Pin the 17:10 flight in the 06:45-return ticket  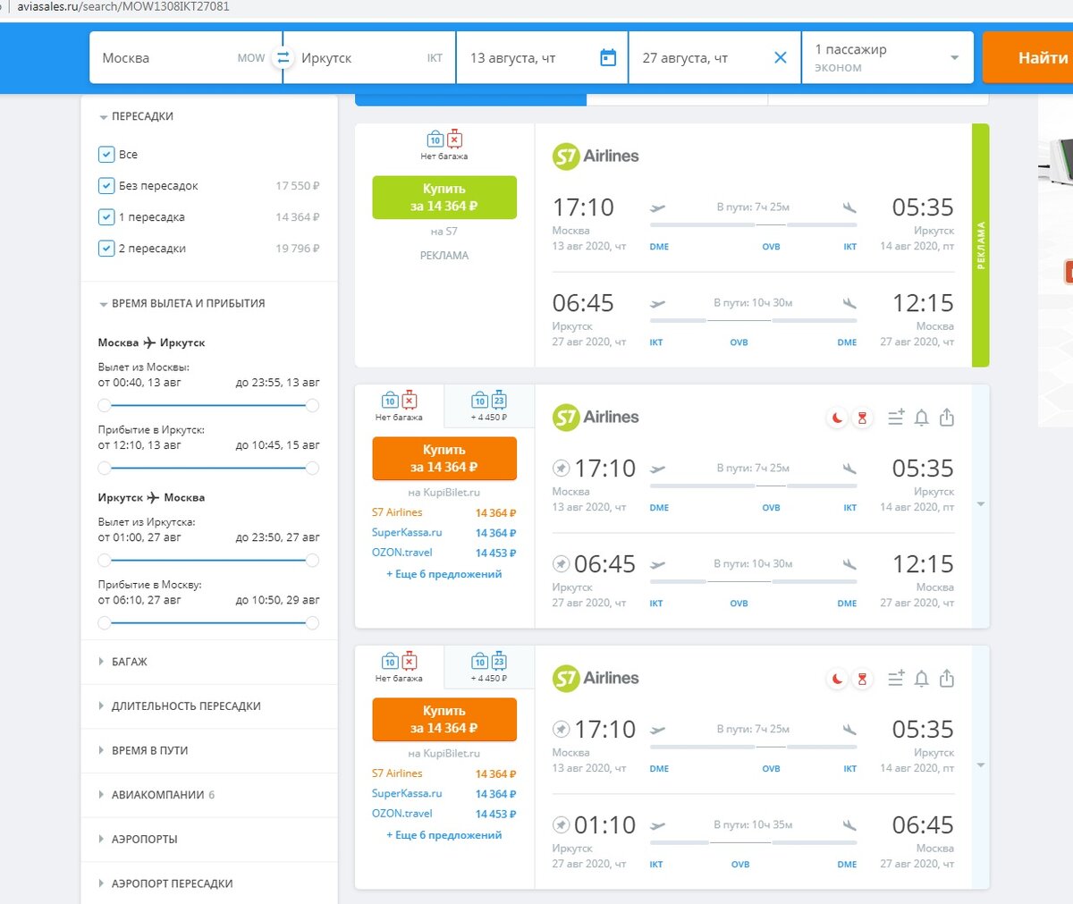tap(561, 468)
